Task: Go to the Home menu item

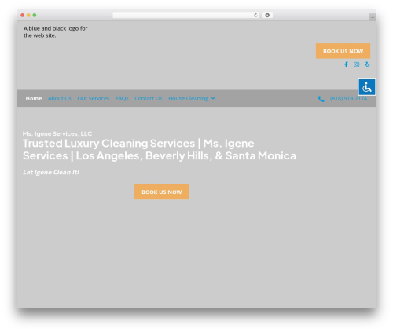Action: coord(34,98)
